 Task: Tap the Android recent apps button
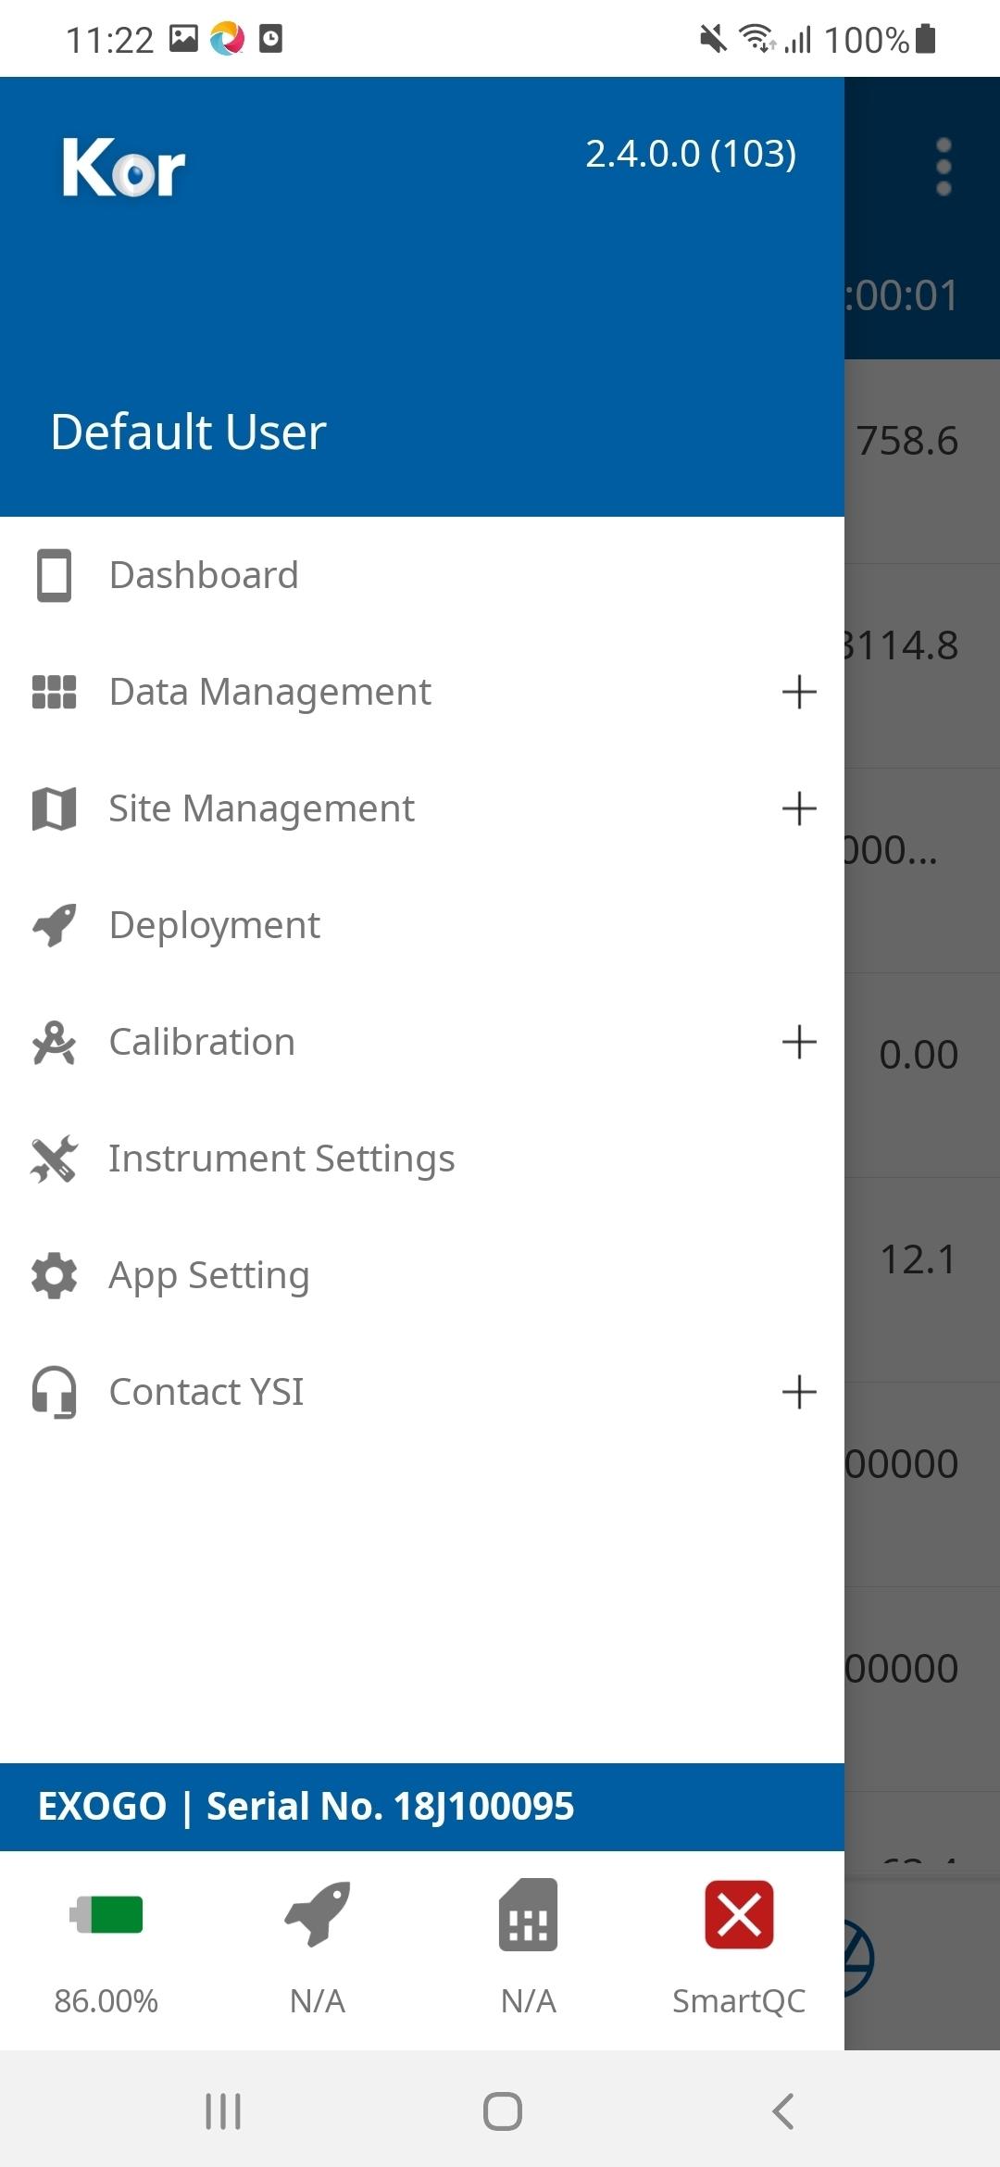(x=222, y=2111)
